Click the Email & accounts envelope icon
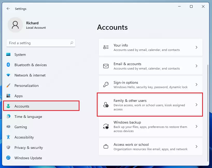The width and height of the screenshot is (212, 168). (106, 66)
